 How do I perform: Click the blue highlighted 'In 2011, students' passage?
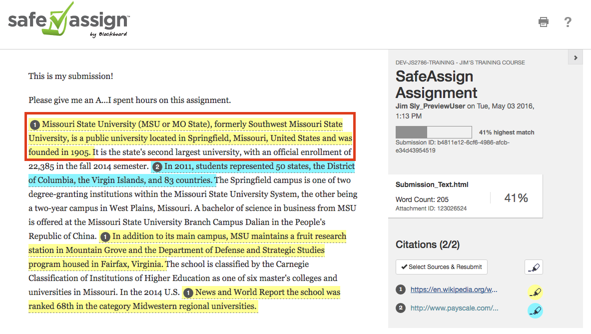(260, 166)
